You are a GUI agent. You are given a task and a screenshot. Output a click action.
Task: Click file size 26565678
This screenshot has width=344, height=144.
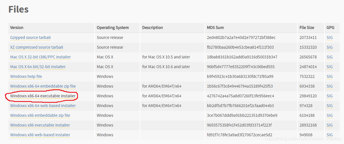pyautogui.click(x=308, y=57)
